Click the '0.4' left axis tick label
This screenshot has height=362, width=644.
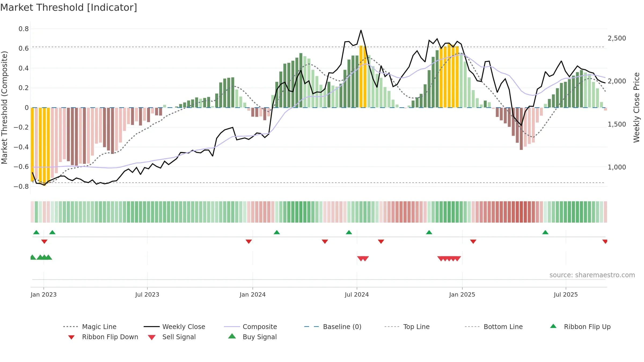[x=24, y=68]
